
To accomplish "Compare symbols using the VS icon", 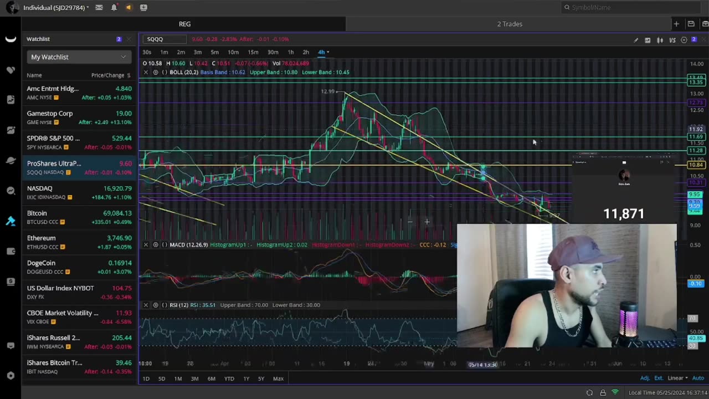I will [x=672, y=40].
